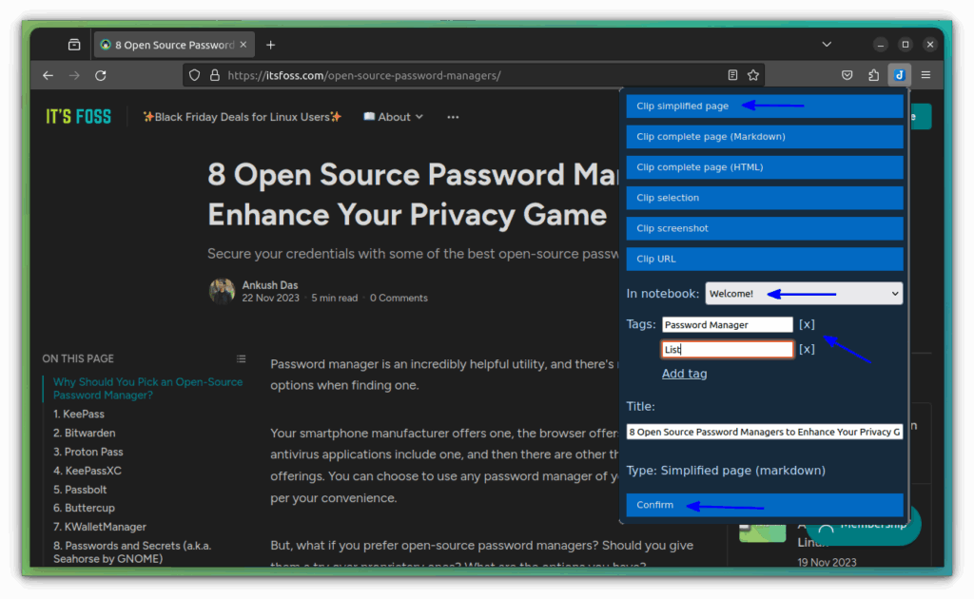Viewport: 974px width, 599px height.
Task: Click the Add tag link
Action: pos(684,374)
